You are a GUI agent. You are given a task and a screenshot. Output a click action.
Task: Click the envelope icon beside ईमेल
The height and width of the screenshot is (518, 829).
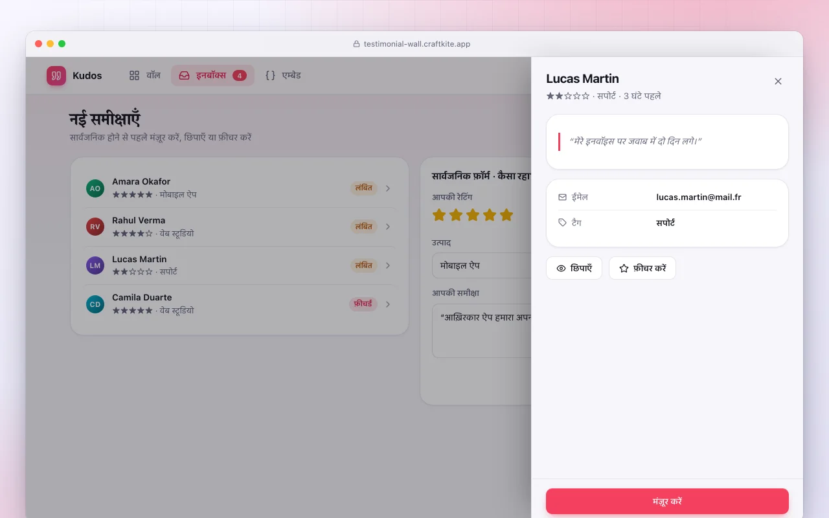point(562,197)
